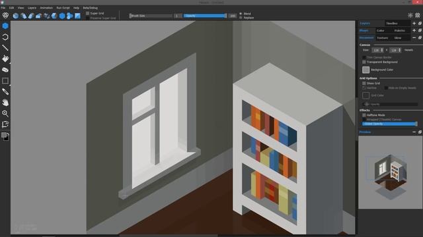Select the hand pan tool

click(x=5, y=103)
